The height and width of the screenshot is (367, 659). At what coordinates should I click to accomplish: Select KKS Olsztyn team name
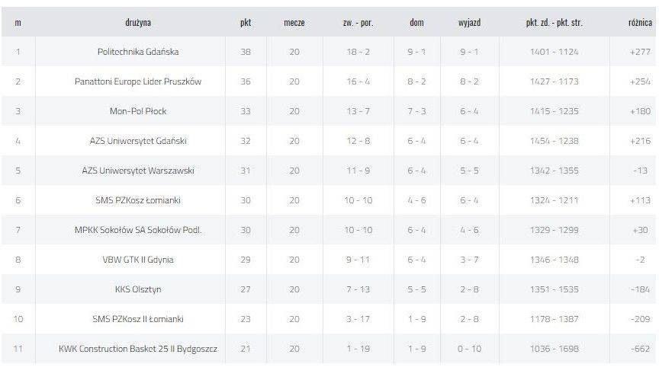point(138,289)
